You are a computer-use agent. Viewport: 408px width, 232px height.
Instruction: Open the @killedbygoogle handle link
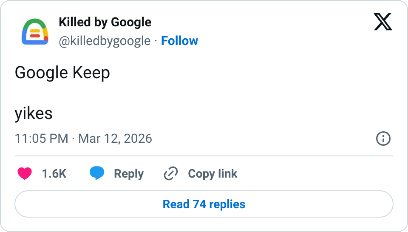[x=105, y=41]
